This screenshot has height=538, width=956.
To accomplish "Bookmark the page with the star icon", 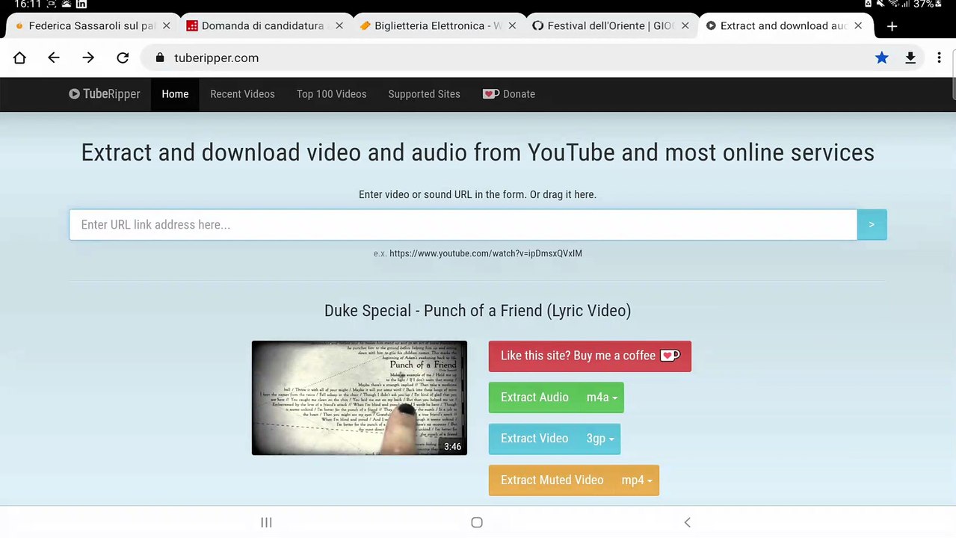I will [882, 58].
